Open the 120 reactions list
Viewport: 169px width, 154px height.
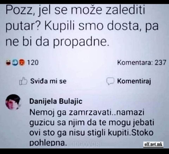[33, 63]
